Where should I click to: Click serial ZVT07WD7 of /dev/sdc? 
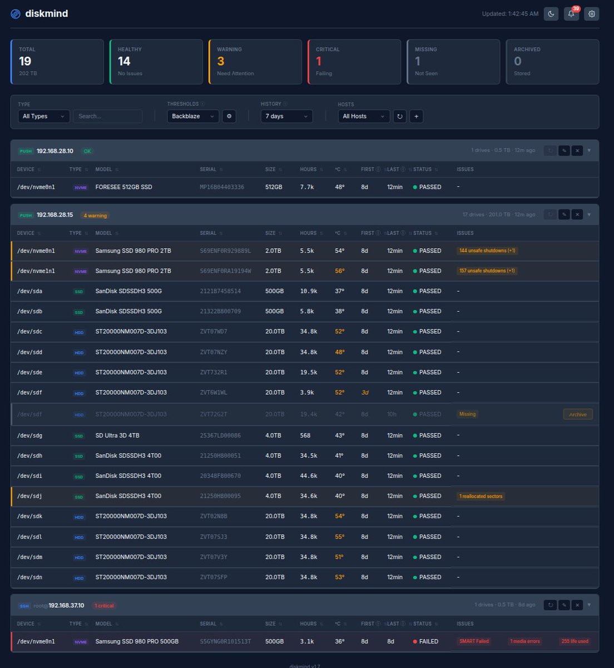(x=214, y=332)
